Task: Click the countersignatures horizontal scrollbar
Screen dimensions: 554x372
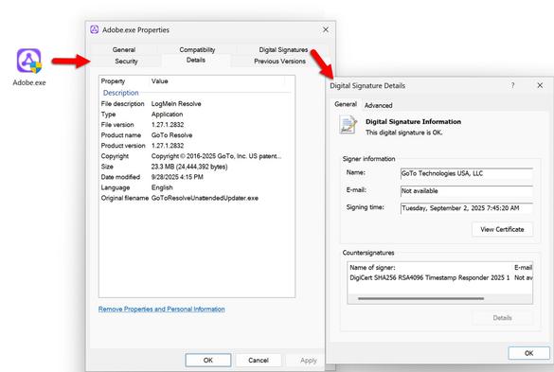Action: (420, 298)
